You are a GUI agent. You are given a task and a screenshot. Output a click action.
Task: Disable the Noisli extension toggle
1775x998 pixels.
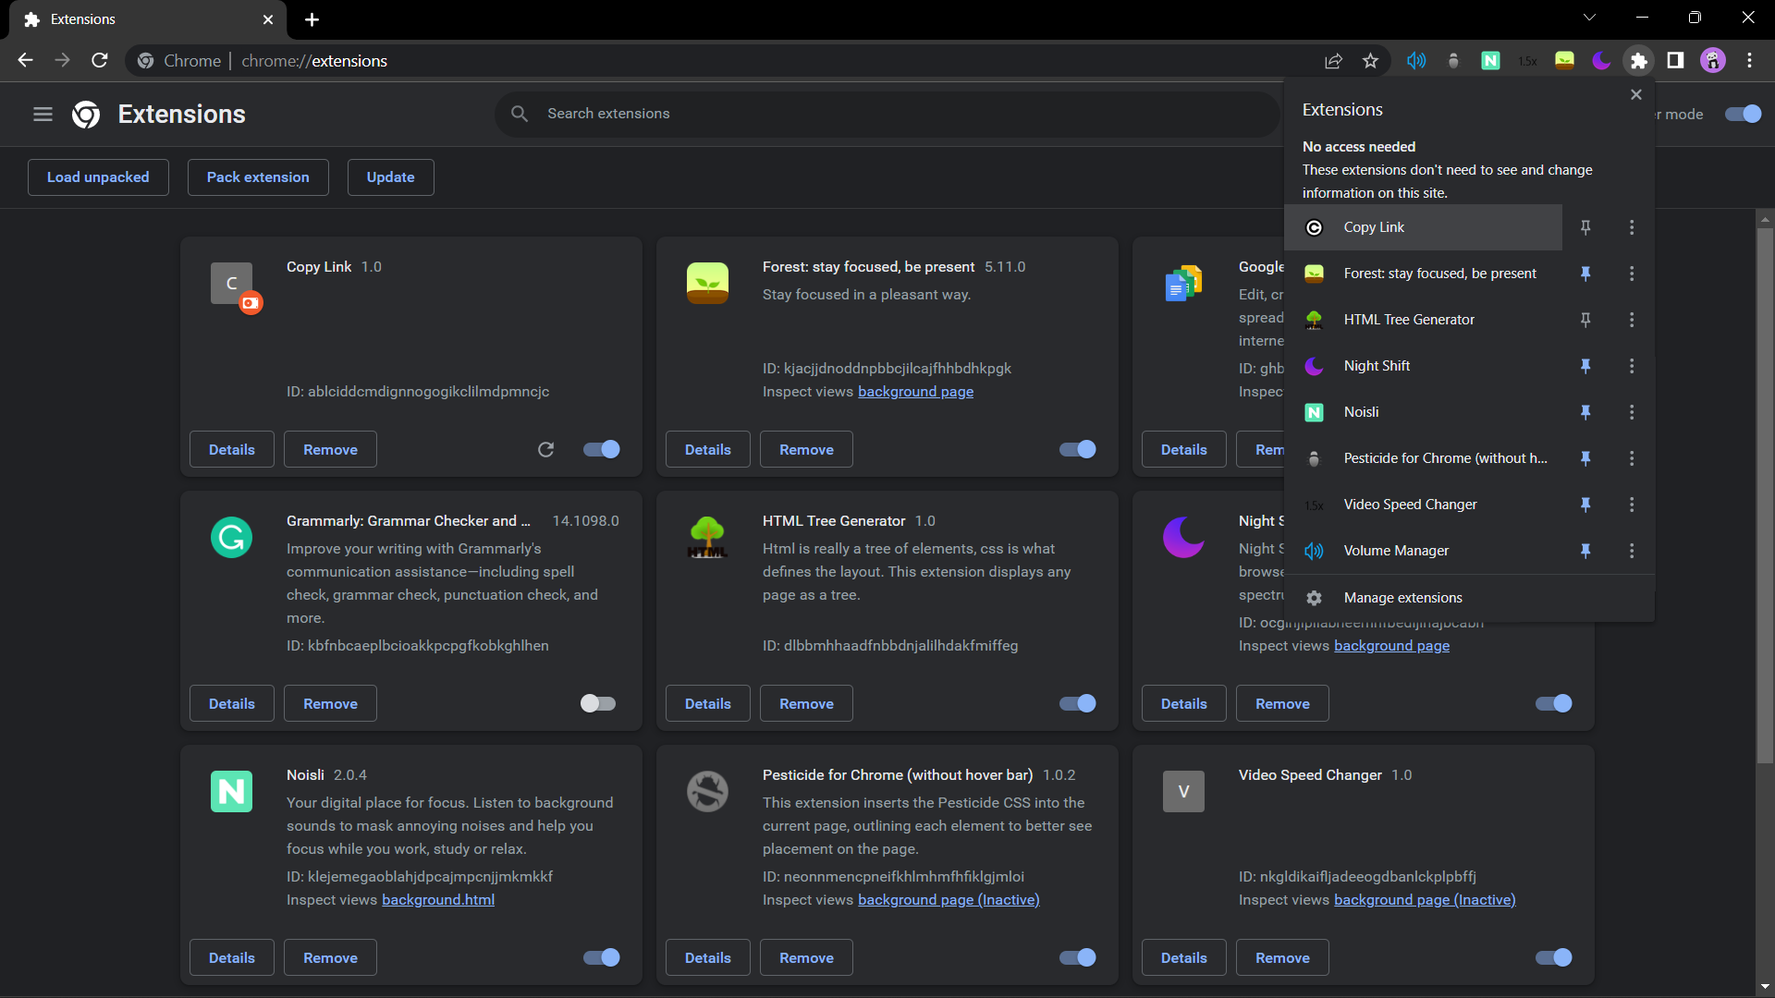click(602, 957)
